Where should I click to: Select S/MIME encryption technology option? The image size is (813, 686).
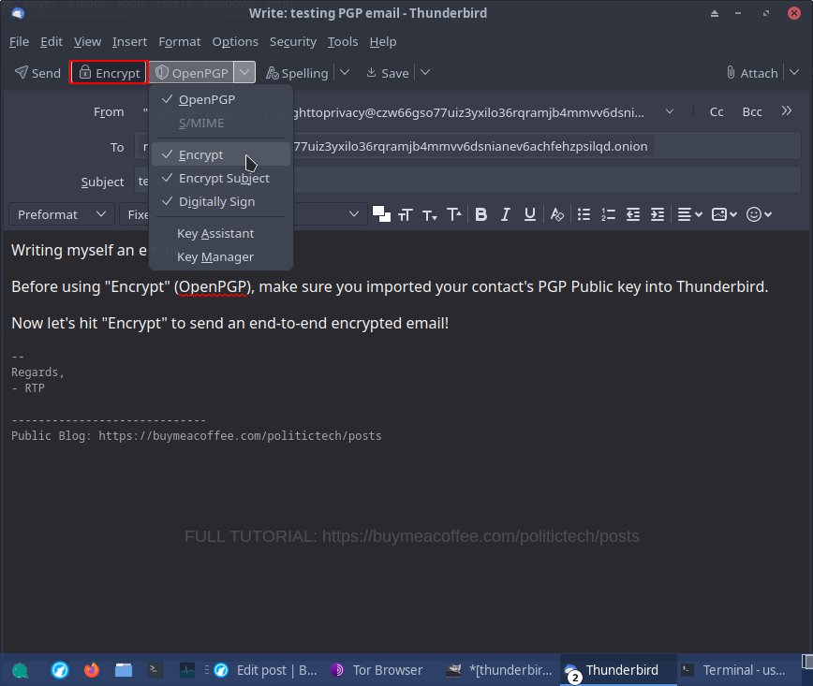pyautogui.click(x=221, y=124)
